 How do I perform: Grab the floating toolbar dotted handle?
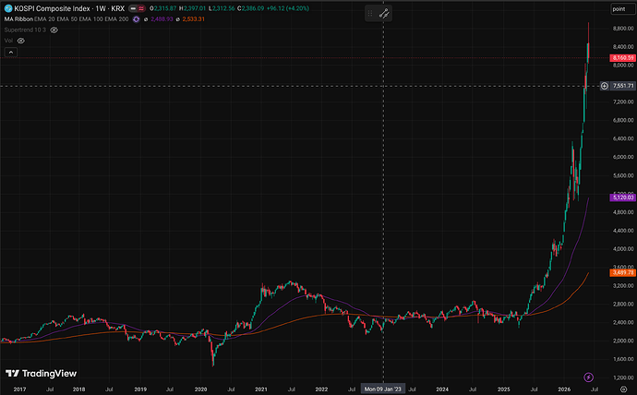pos(369,14)
